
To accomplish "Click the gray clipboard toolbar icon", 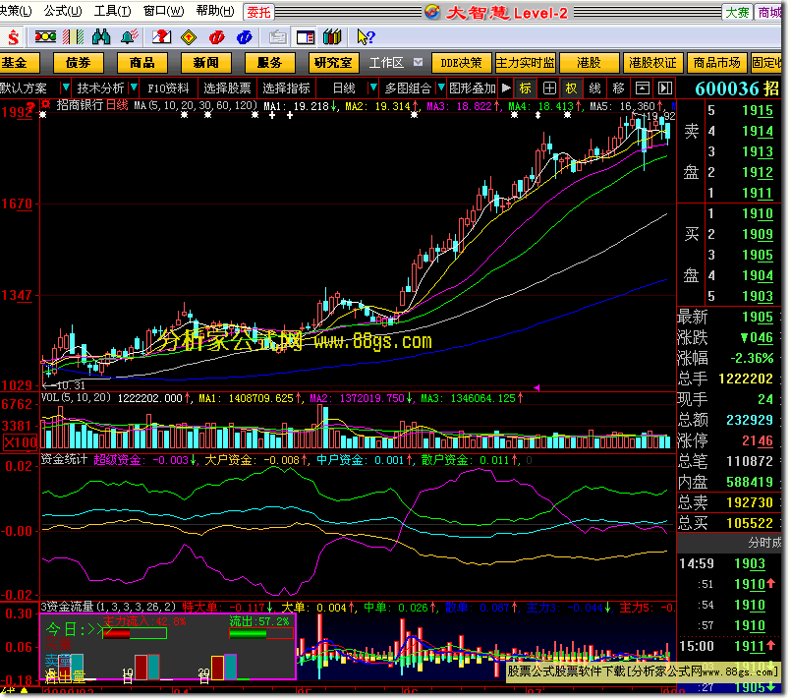I will 277,36.
